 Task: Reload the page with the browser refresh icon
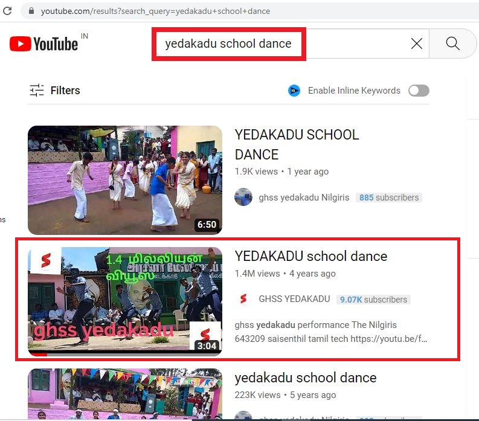tap(7, 11)
